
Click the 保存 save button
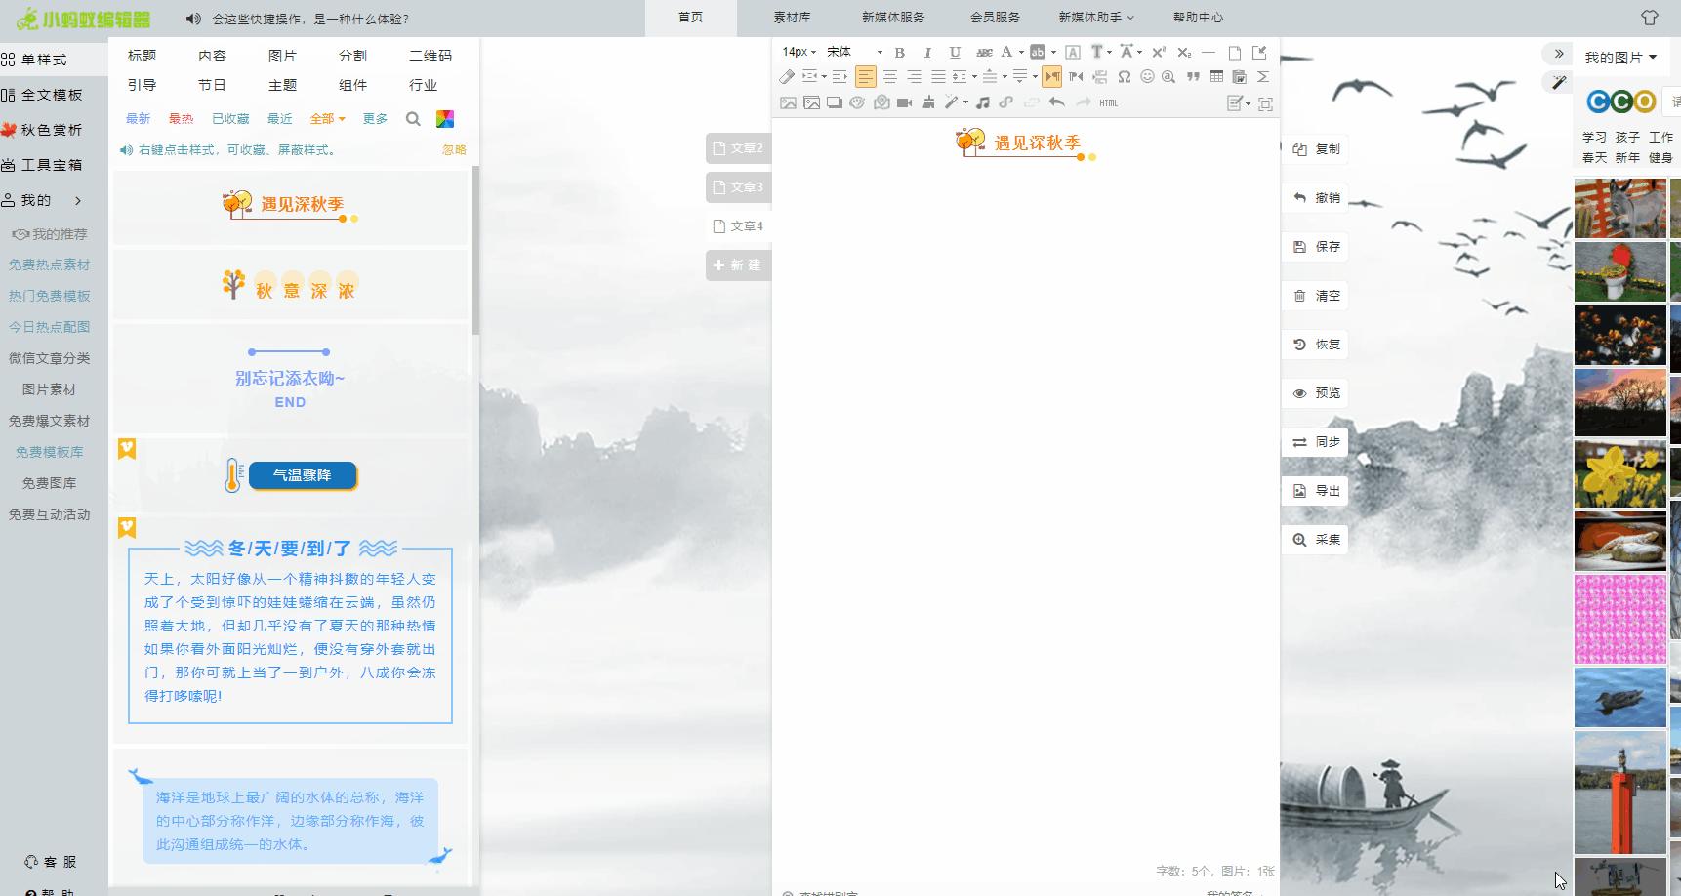click(1316, 247)
